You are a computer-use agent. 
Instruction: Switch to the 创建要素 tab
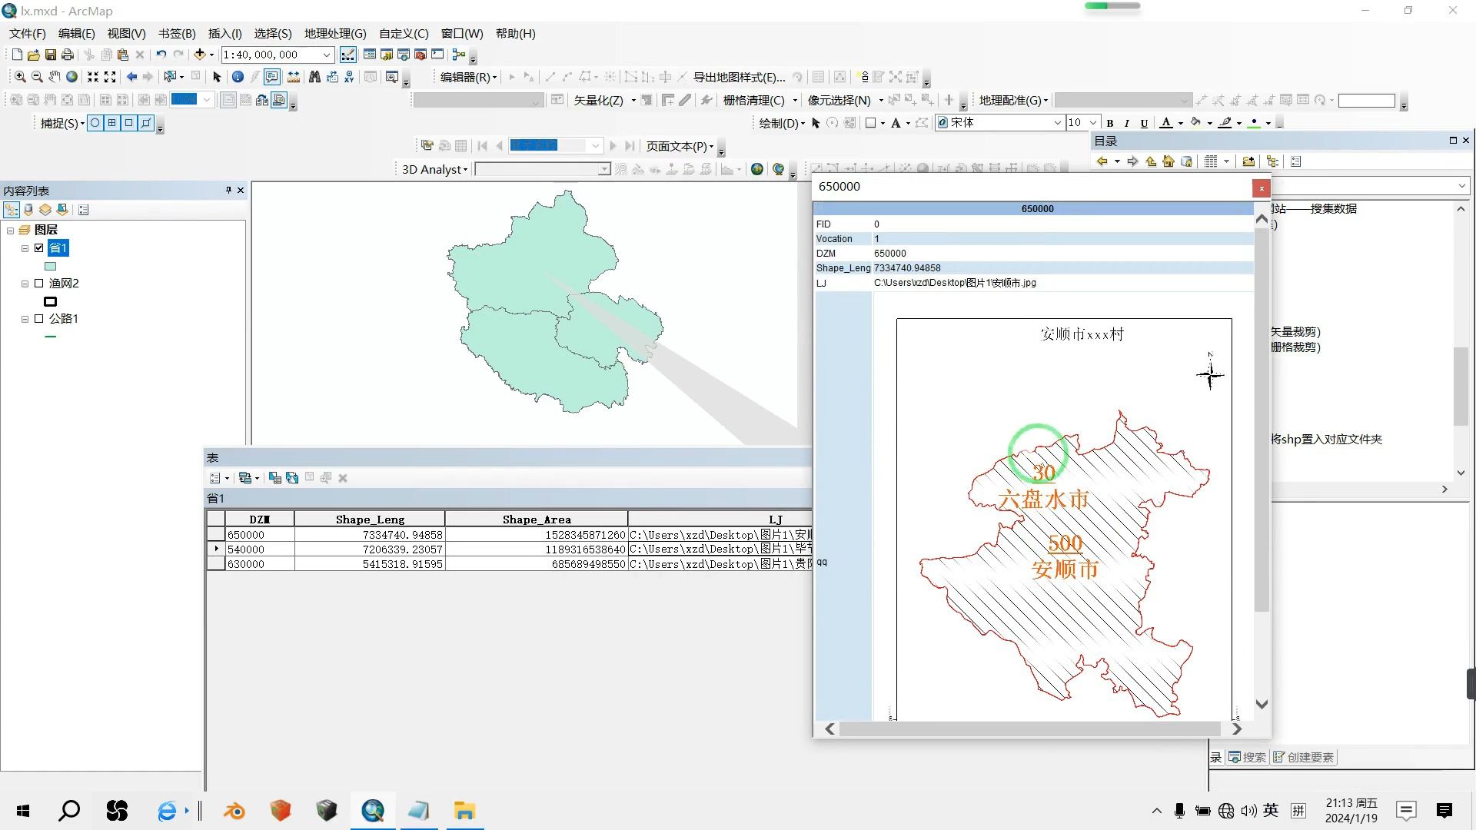click(x=1304, y=757)
